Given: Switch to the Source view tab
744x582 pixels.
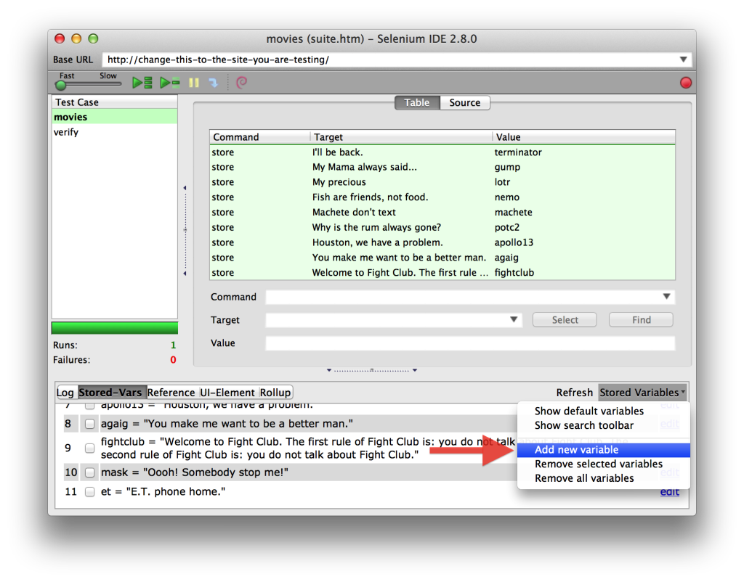Looking at the screenshot, I should click(x=465, y=103).
